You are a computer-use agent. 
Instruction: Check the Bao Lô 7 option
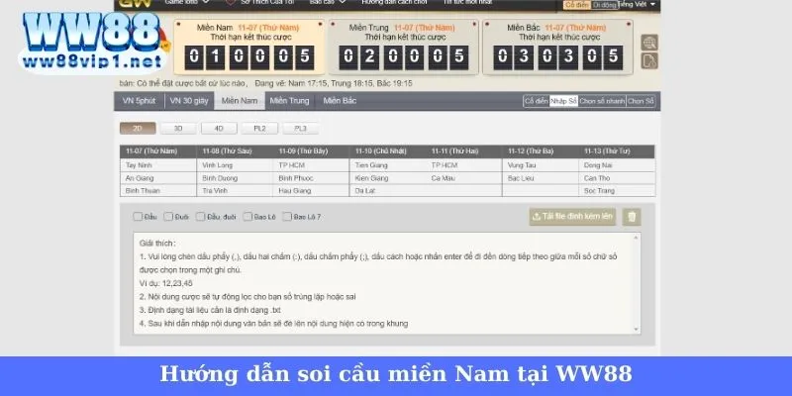(x=287, y=217)
